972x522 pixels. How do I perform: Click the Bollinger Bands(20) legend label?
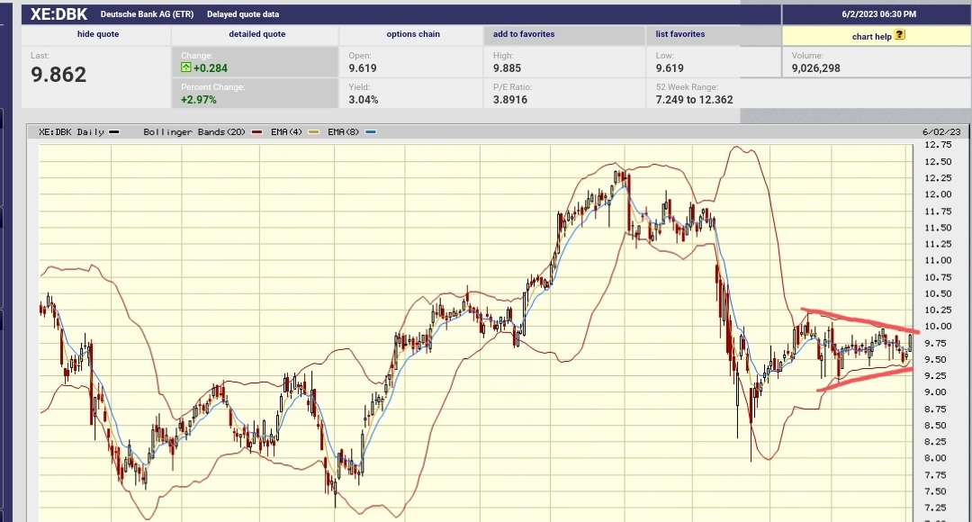tap(194, 132)
